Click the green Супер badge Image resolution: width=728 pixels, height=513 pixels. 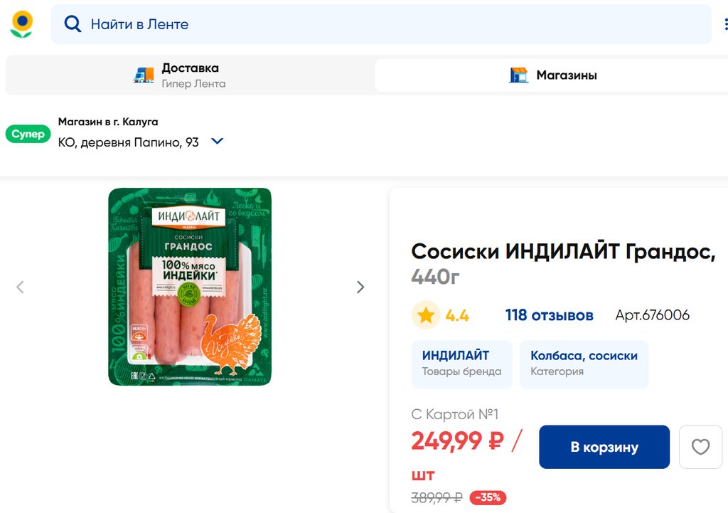point(28,134)
